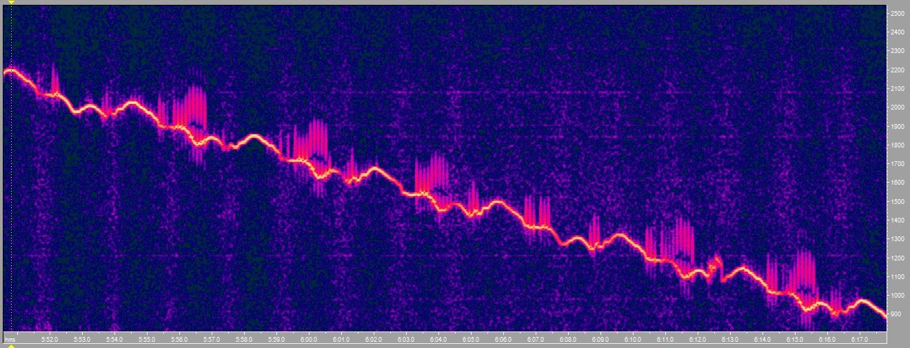Viewport: 910px width, 348px height.
Task: Click the hms time format label
Action: pyautogui.click(x=10, y=340)
